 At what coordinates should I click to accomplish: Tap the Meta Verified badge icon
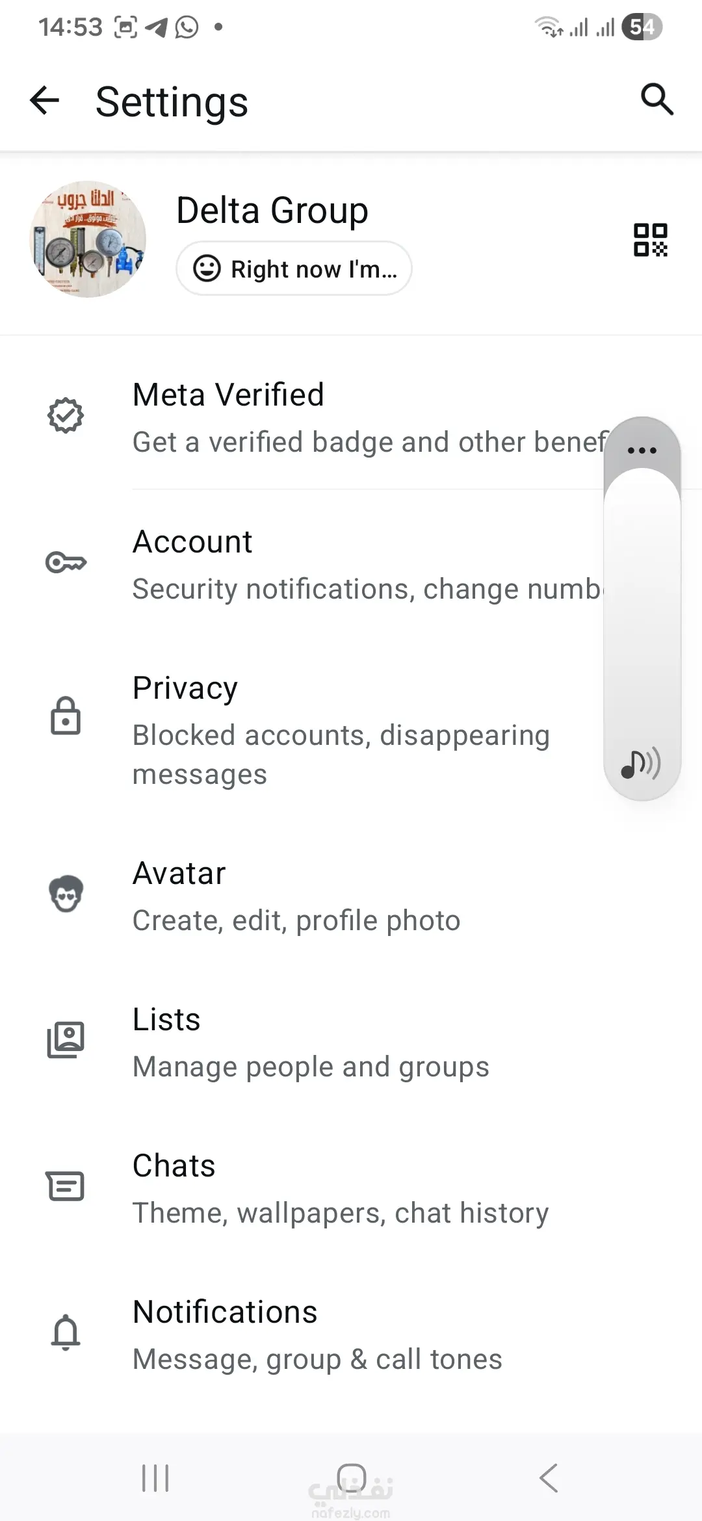tap(66, 416)
